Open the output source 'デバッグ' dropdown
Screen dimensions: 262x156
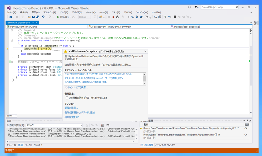coord(54,125)
